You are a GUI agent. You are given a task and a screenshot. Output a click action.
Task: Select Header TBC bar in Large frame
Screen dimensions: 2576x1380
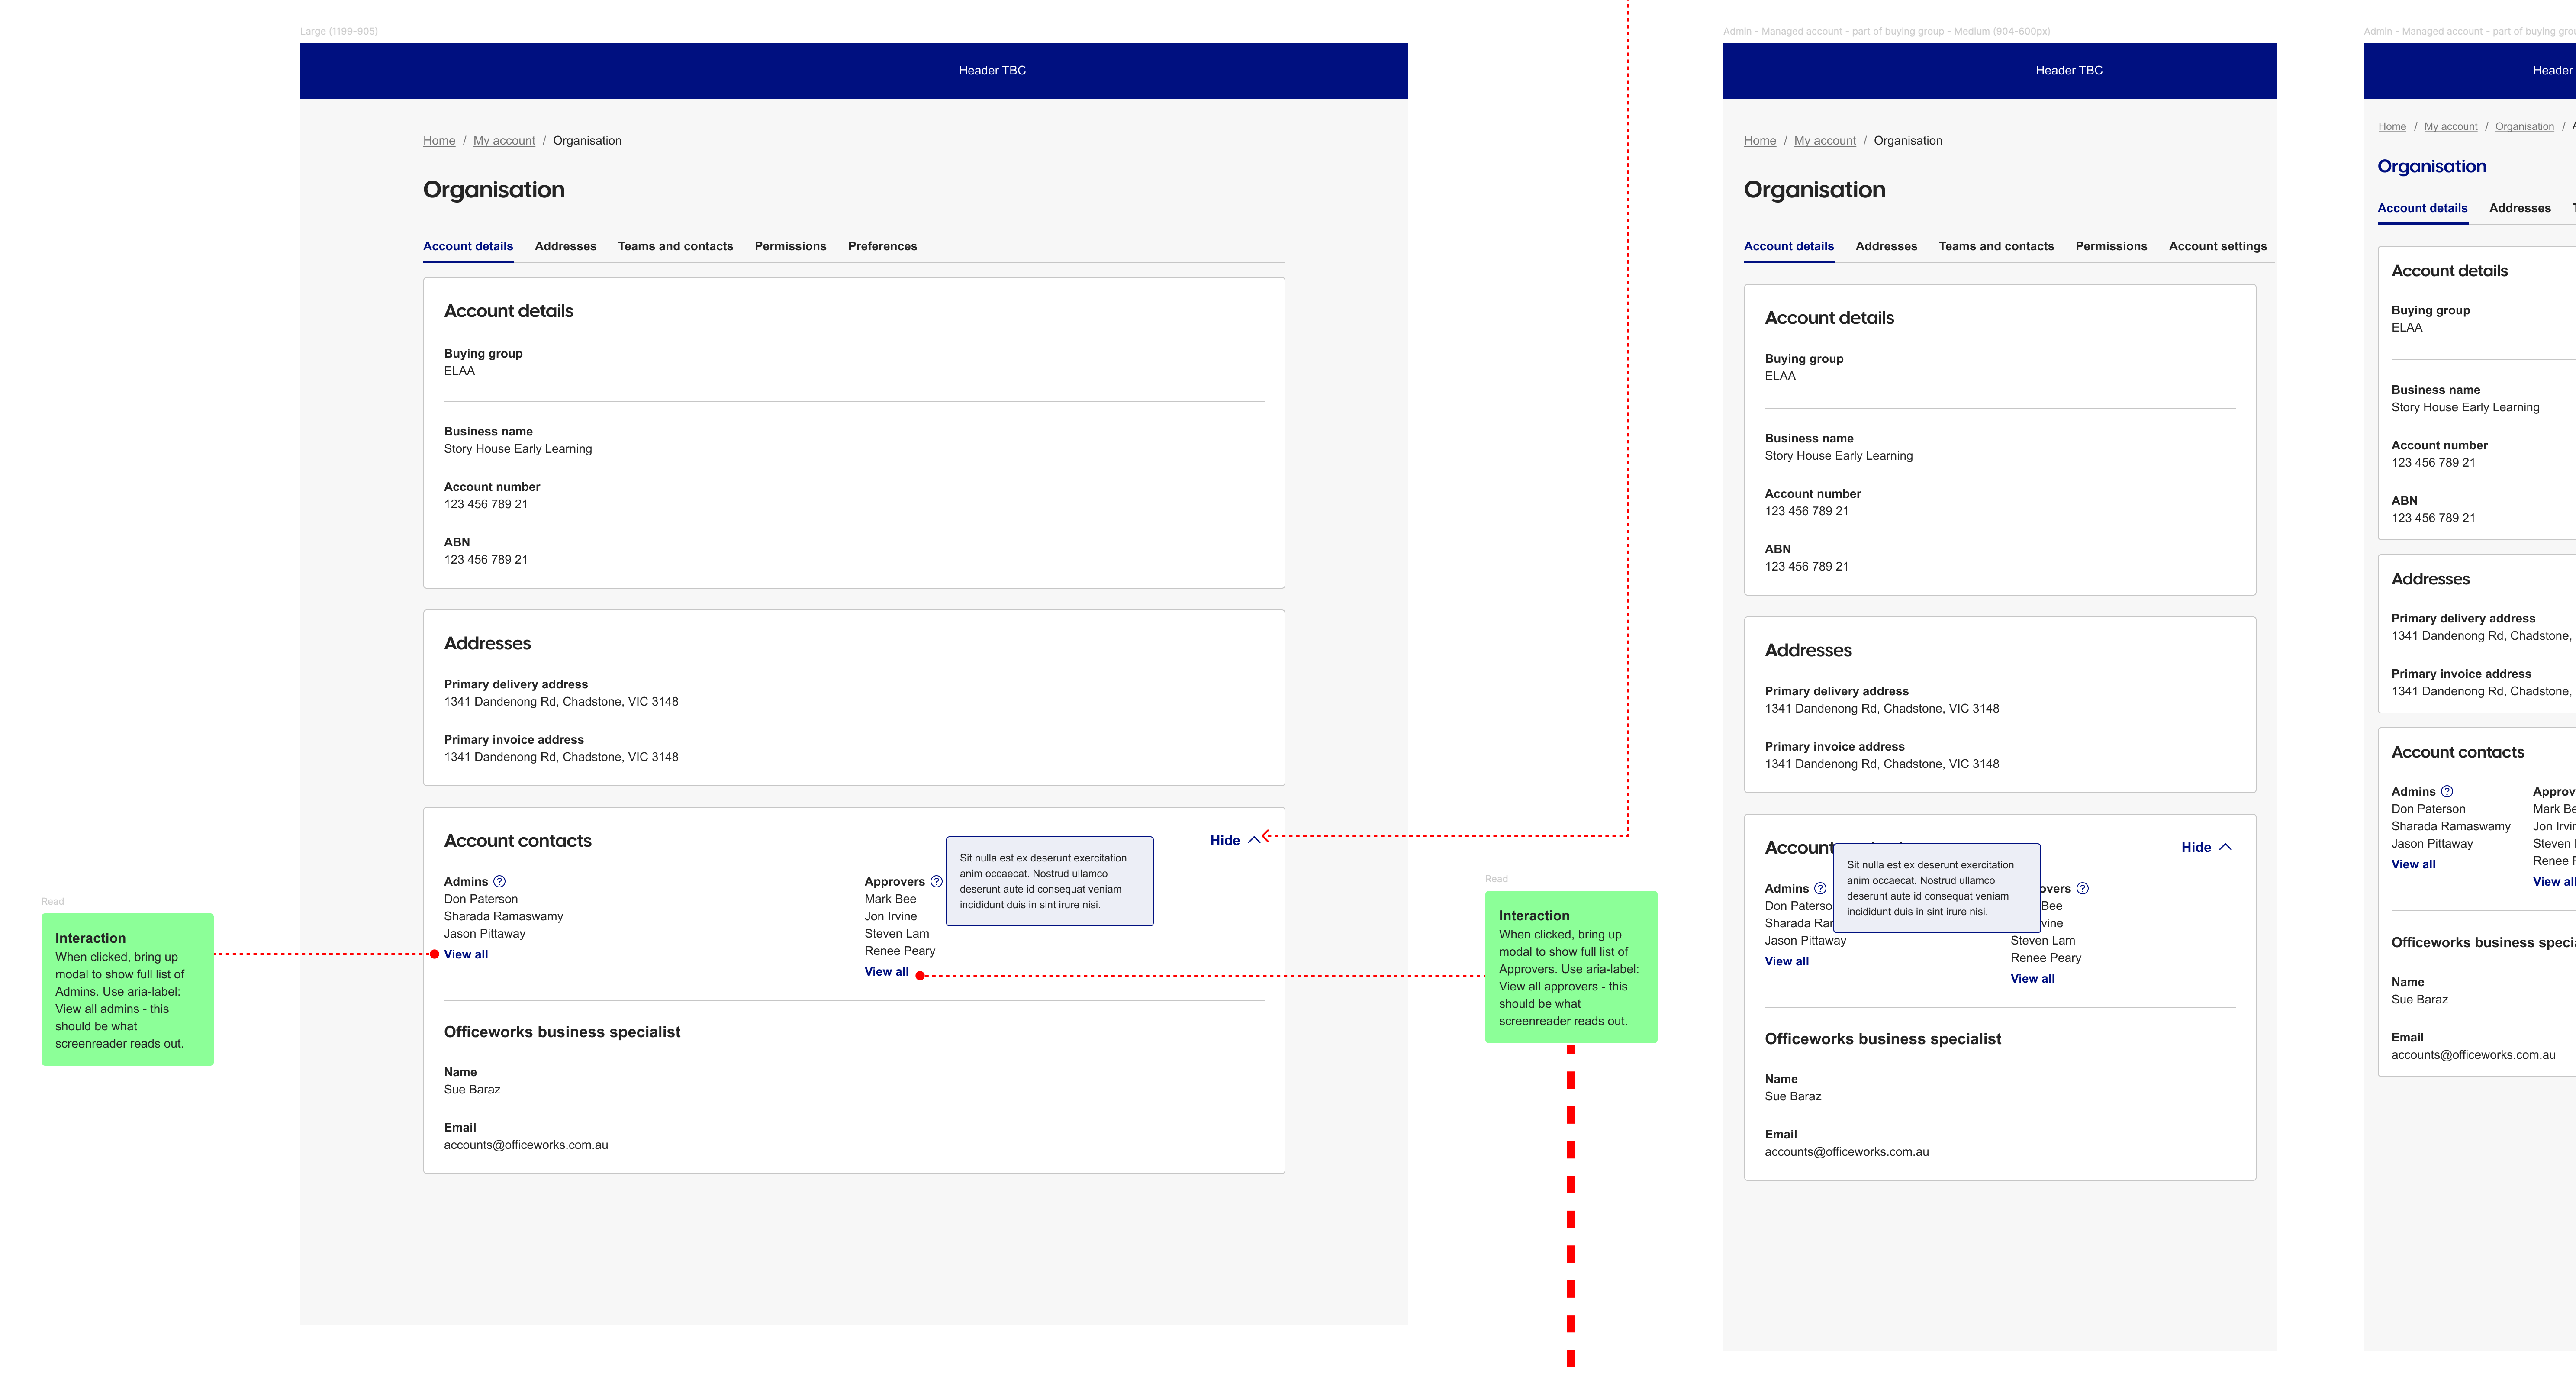(x=854, y=71)
